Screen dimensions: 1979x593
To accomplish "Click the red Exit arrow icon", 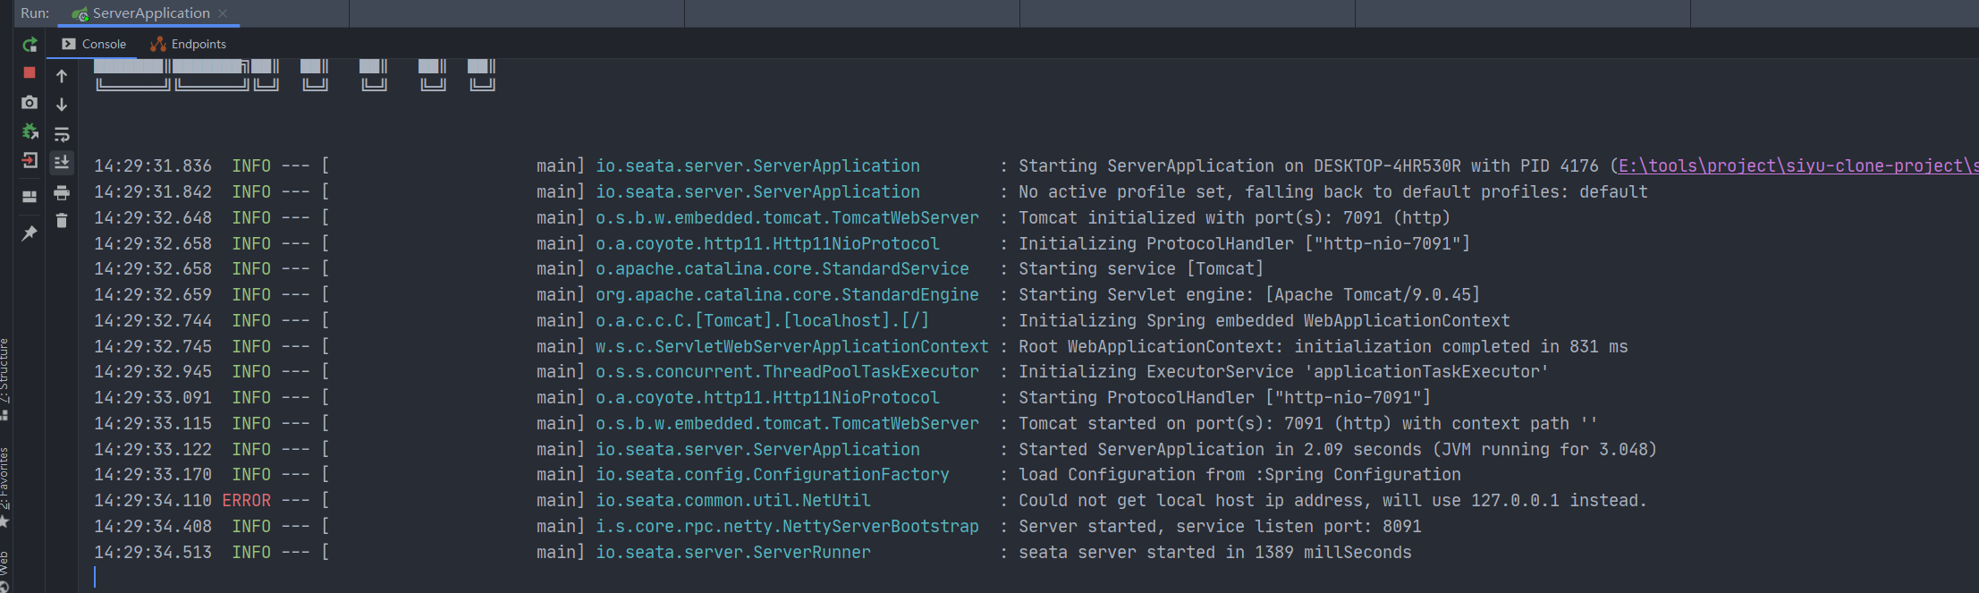I will (30, 161).
